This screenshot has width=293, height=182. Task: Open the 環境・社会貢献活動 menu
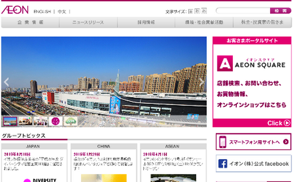pyautogui.click(x=204, y=22)
